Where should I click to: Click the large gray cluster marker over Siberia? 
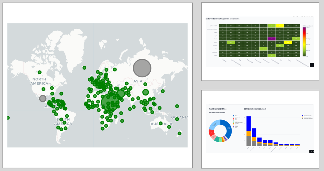pos(142,68)
